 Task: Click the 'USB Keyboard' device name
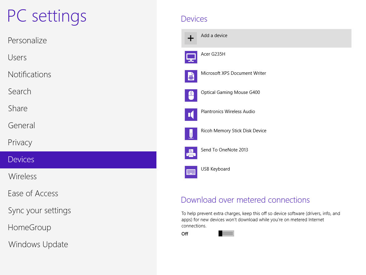(215, 169)
